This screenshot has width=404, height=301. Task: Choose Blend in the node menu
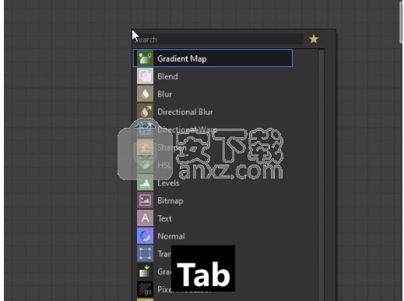(x=167, y=76)
